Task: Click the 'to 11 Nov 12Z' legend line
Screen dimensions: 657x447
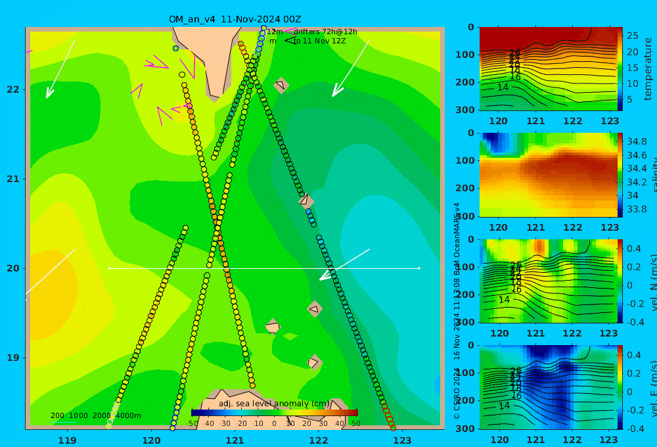Action: [319, 41]
